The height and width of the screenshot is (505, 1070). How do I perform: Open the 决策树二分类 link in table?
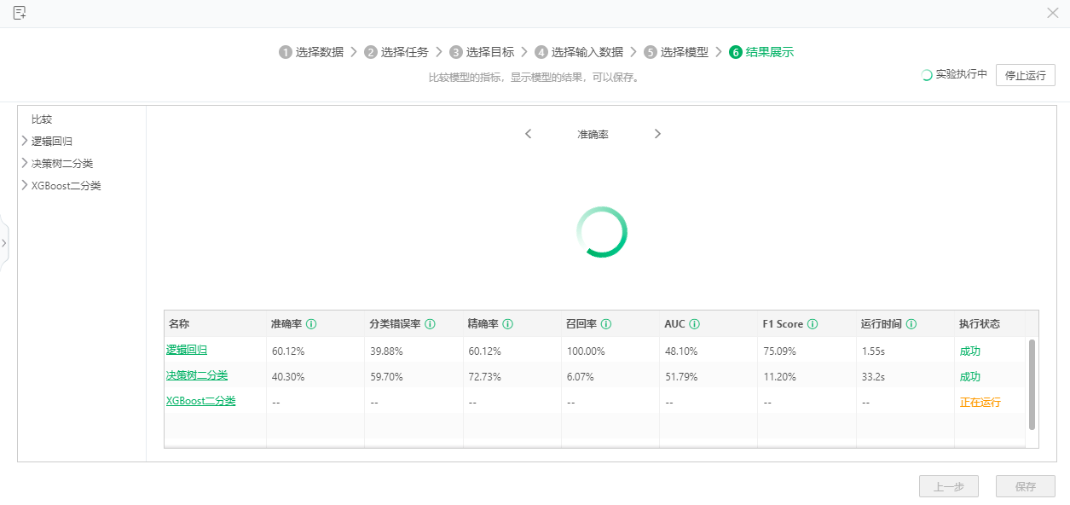point(197,375)
